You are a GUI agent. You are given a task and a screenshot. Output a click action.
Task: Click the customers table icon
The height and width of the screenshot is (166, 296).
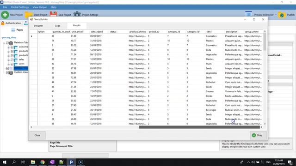coord(16,47)
